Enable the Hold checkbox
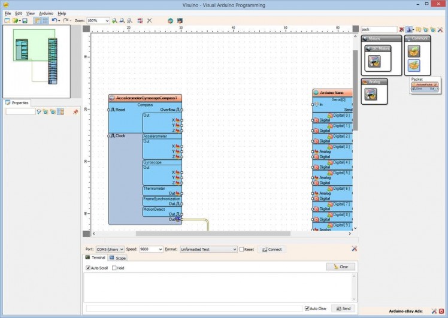Viewport: 448px width, 318px height. pos(114,268)
